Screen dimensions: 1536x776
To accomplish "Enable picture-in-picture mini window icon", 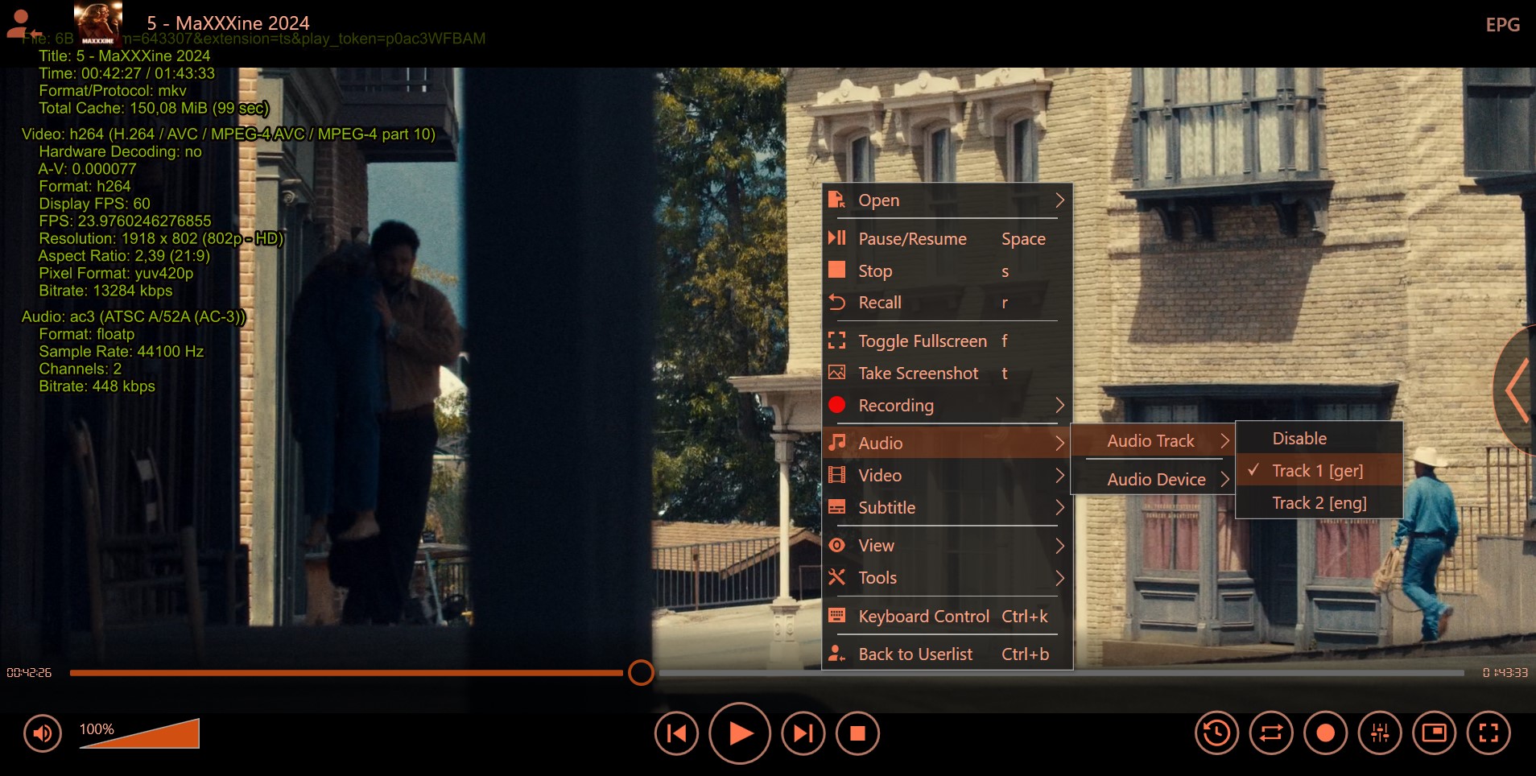I will pyautogui.click(x=1435, y=733).
